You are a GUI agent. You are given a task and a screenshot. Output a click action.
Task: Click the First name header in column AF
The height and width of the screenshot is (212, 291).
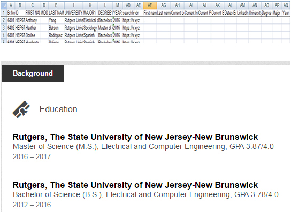pos(150,13)
